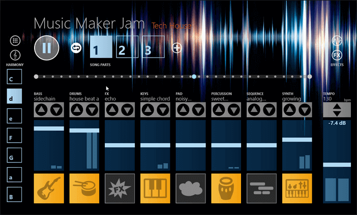The height and width of the screenshot is (215, 357).
Task: Click Sequence channel down arrow
Action: (269, 110)
